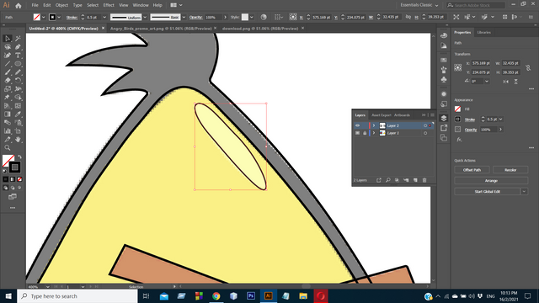Click Arrange button
The height and width of the screenshot is (303, 539).
click(491, 181)
